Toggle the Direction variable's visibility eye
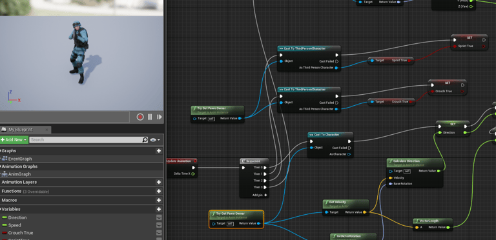The width and height of the screenshot is (496, 240). coord(159,217)
